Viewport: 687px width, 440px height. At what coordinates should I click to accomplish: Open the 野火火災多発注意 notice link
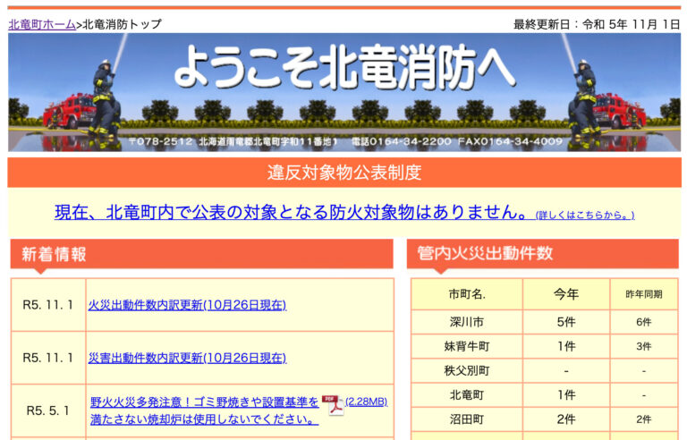(204, 410)
